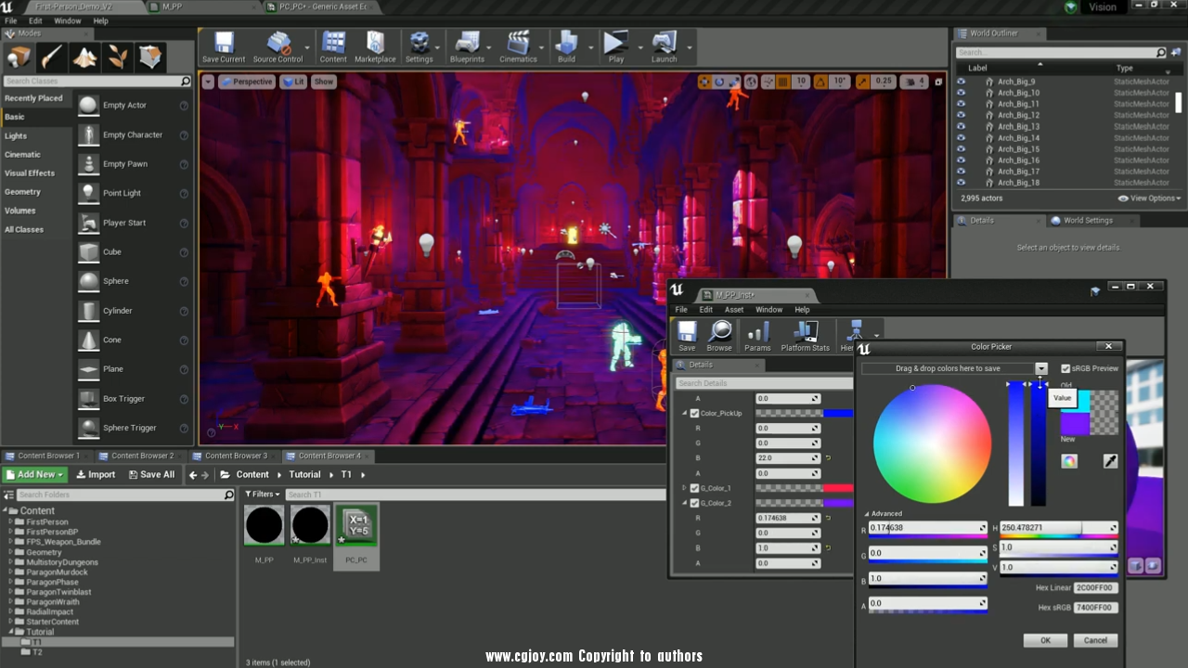Open View Options in World Outliner
The image size is (1188, 668).
(1150, 198)
